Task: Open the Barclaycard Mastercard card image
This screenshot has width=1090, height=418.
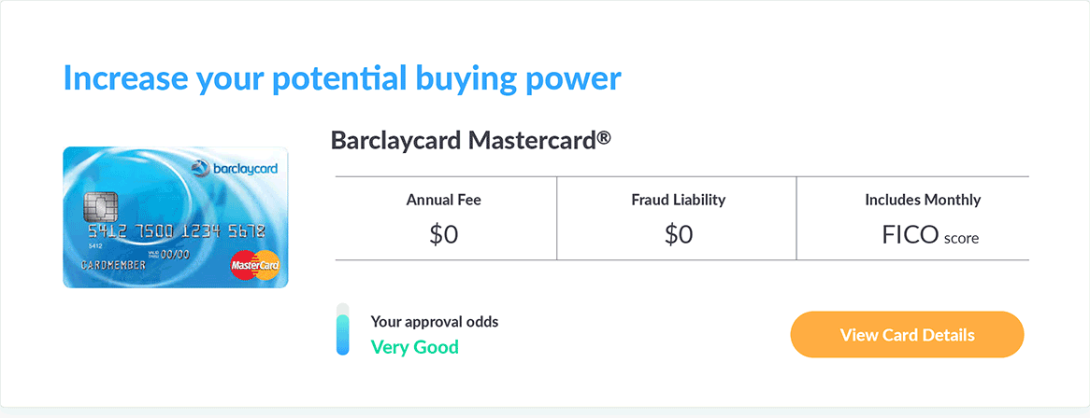Action: 176,217
